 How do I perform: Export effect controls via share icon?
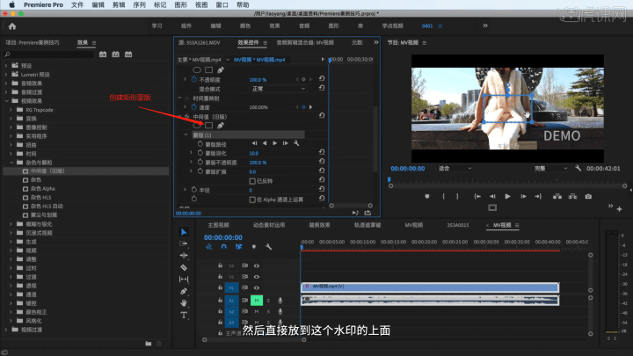[367, 213]
